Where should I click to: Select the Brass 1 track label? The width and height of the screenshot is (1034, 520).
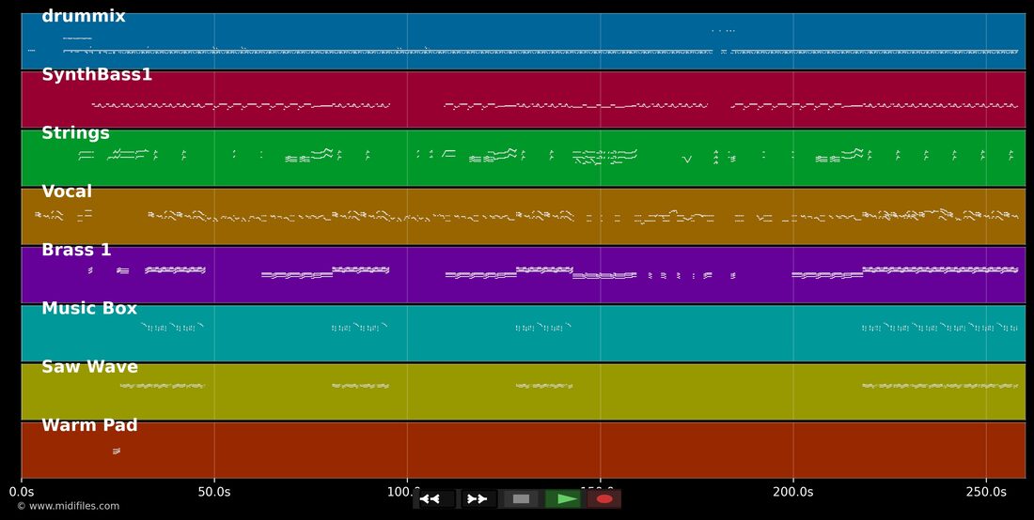click(76, 250)
